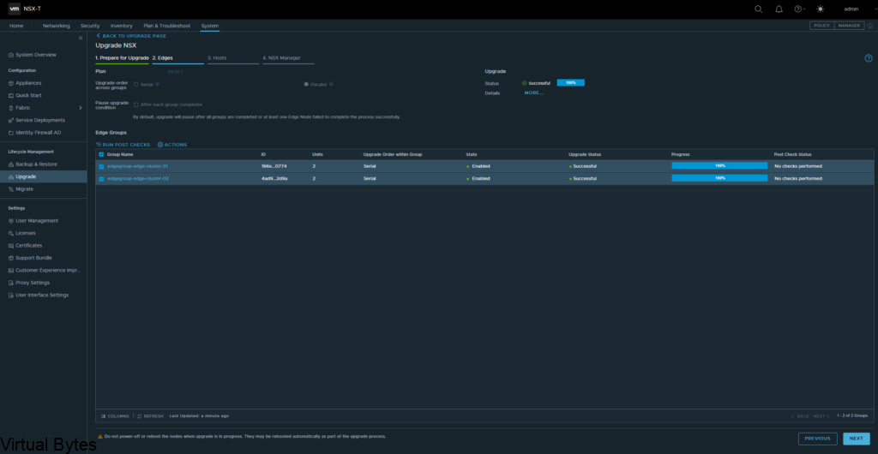
Task: Expand the Fabric menu arrow
Action: (80, 108)
